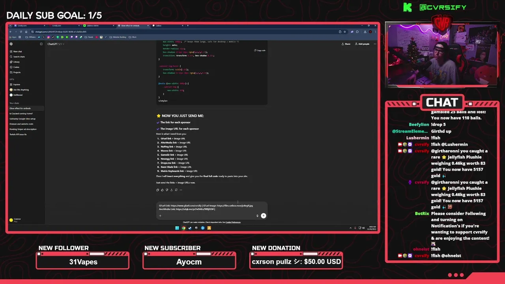This screenshot has height=284, width=505.
Task: Switch to the Linktree Admin tab
Action: [x=99, y=26]
